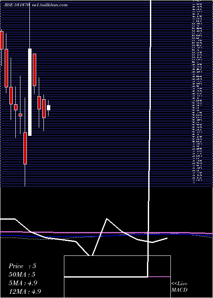
Task: Select the "50MA : 5" value
Action: pos(22,275)
